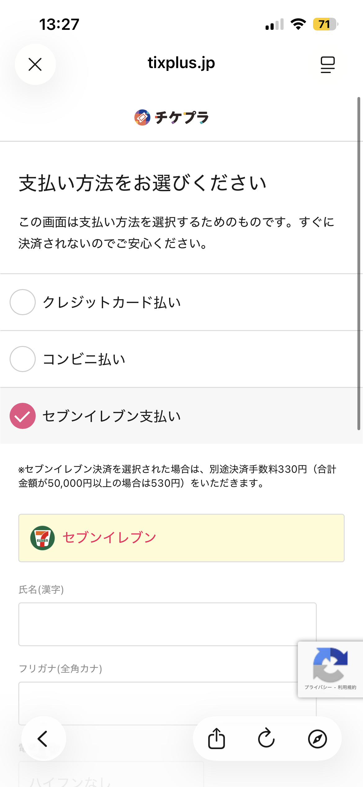Go back with the chevron button
This screenshot has width=363, height=787.
[43, 739]
